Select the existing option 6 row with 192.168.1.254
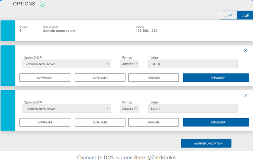253x161 pixels. pos(133,31)
